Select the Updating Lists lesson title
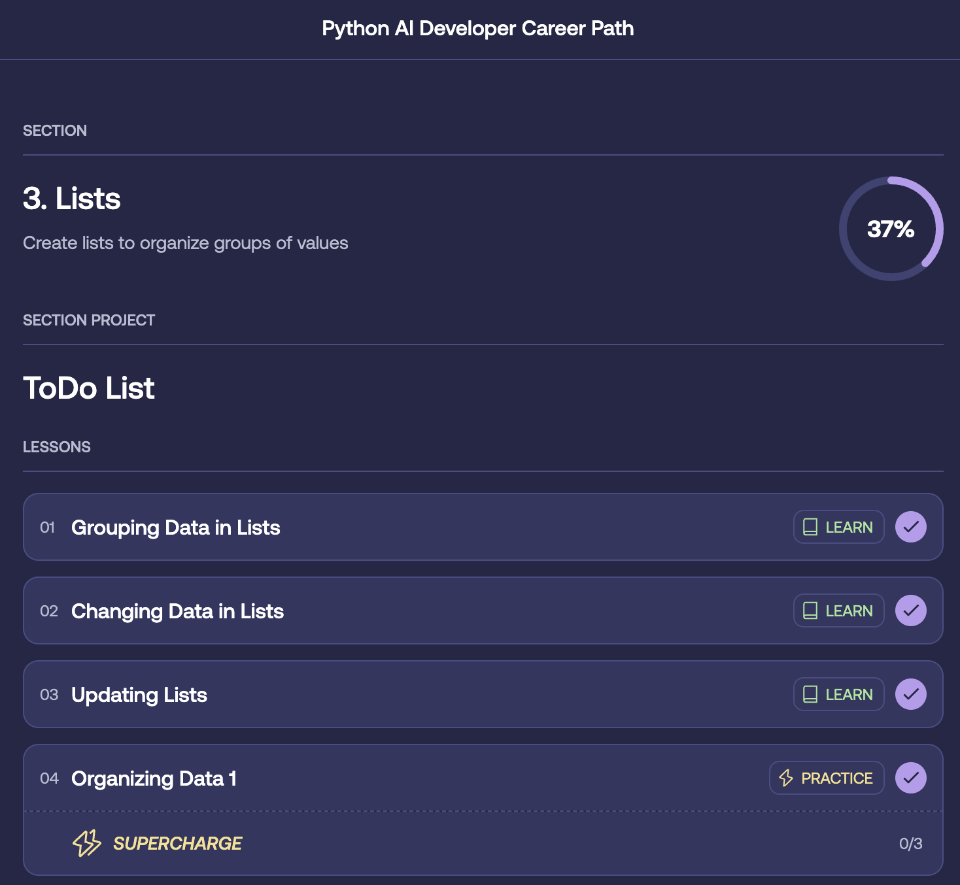Screen dimensions: 960x885 [139, 695]
